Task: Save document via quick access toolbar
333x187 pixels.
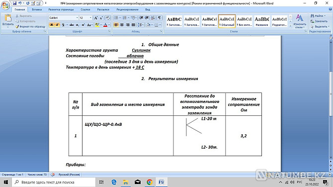Action: click(x=14, y=3)
